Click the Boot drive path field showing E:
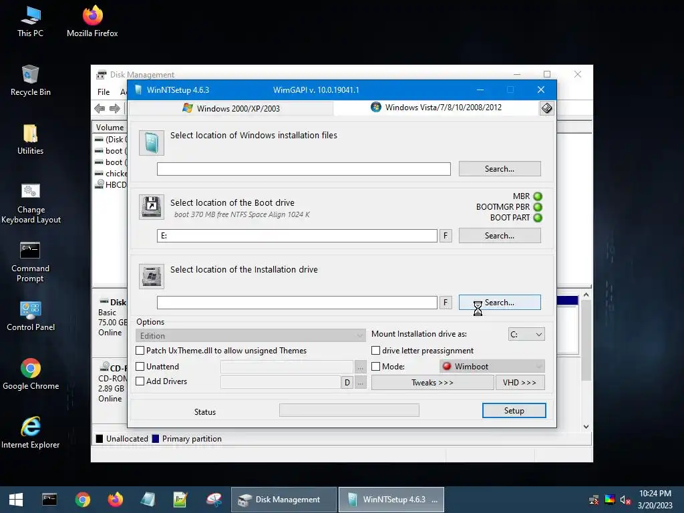Screen dimensions: 684x513 (297, 236)
